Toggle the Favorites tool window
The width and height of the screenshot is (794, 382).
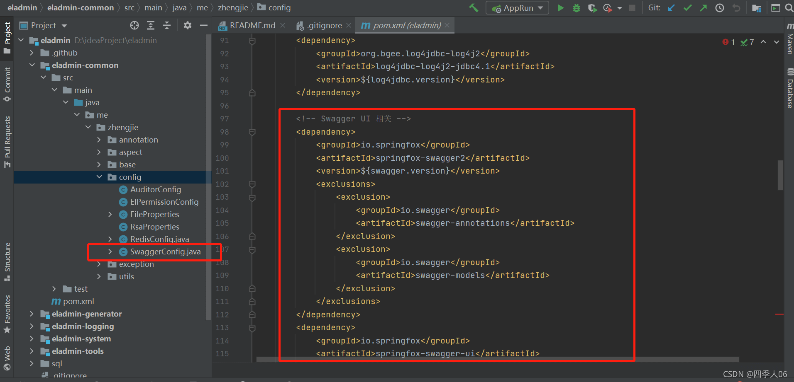pos(7,314)
